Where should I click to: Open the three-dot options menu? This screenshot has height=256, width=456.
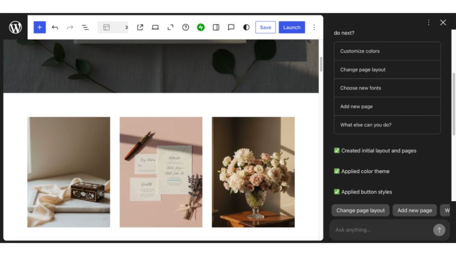[x=314, y=27]
